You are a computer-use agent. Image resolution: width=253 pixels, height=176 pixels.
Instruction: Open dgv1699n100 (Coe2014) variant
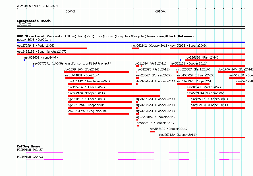82,69
